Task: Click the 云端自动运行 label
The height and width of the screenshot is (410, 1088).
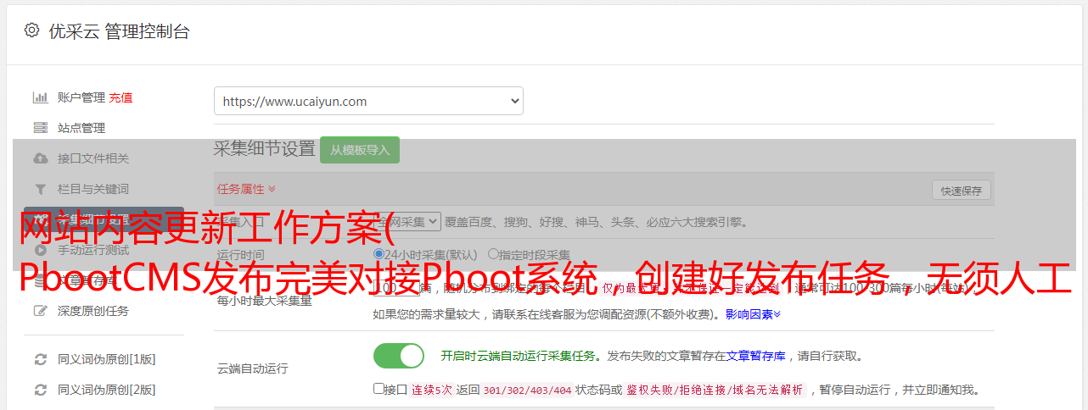Action: [x=252, y=368]
